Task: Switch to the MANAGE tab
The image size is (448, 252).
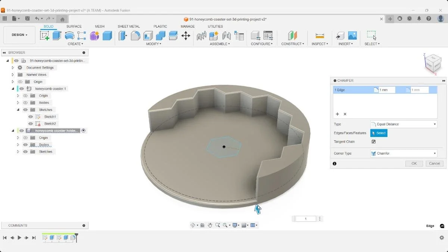Action: tap(188, 27)
